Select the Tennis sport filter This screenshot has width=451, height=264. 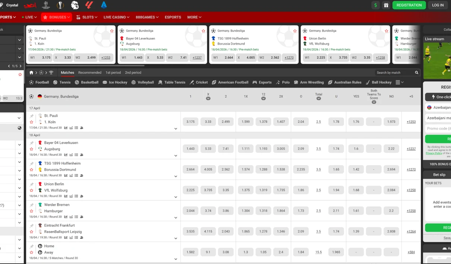click(x=61, y=82)
